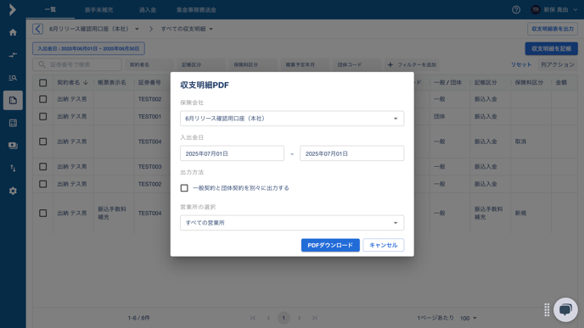This screenshot has height=328, width=584.
Task: Click PDFダウンロード button
Action: [x=330, y=245]
